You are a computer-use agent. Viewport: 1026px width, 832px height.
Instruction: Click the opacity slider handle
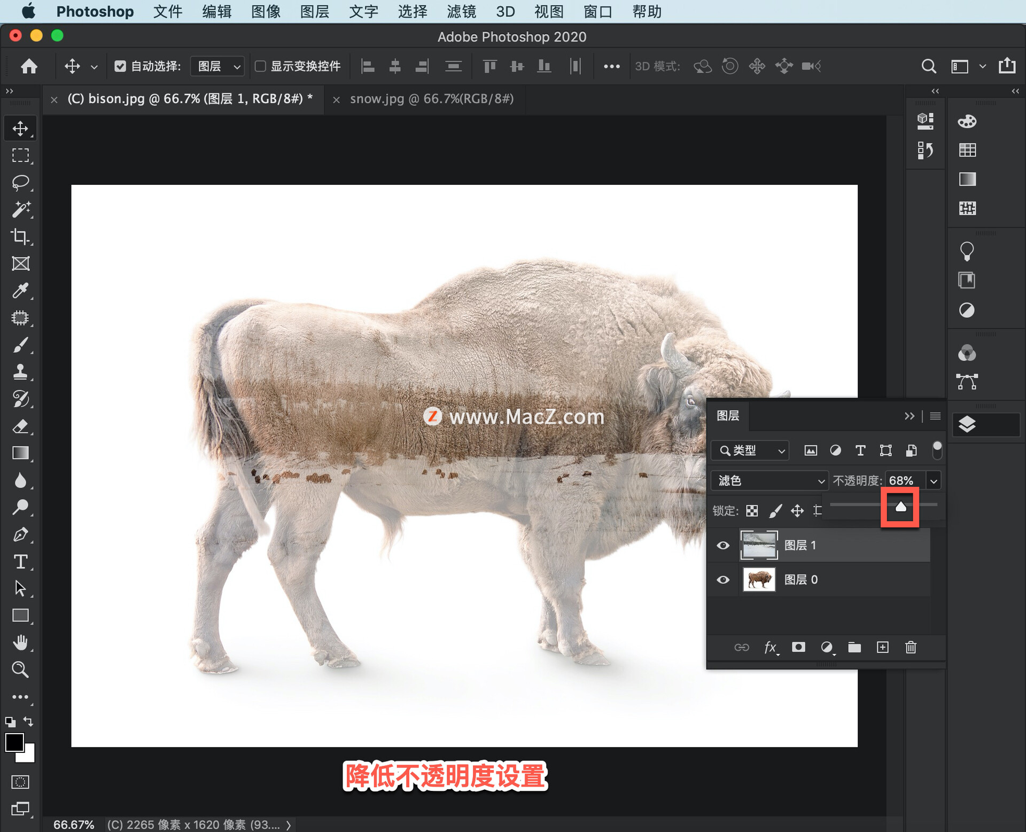pos(900,507)
